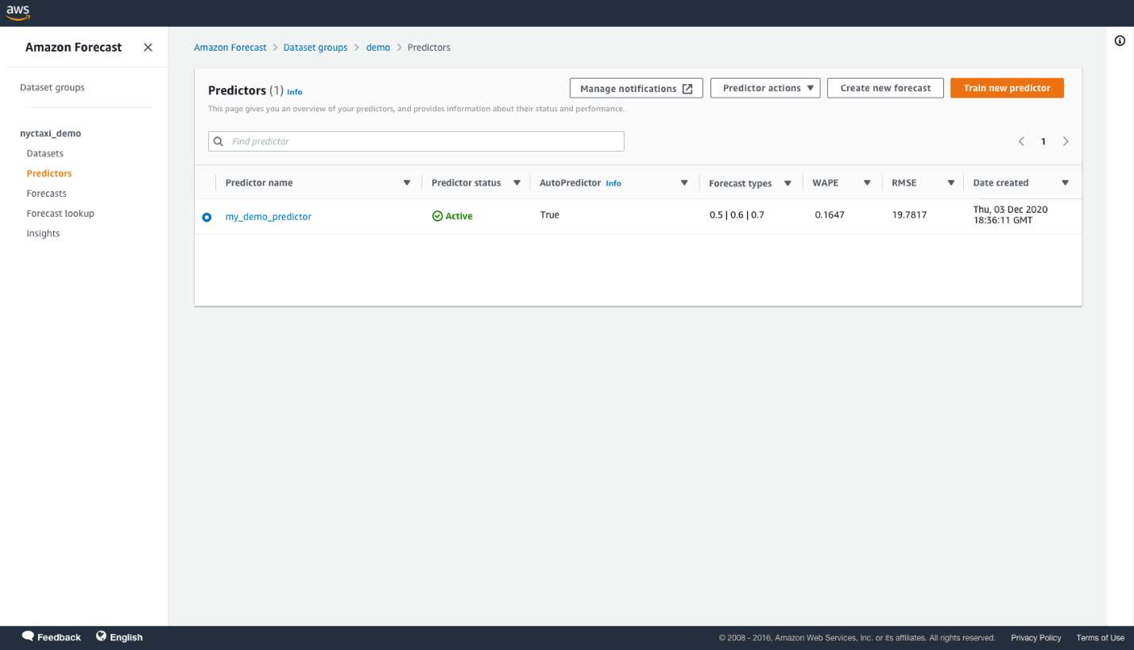The width and height of the screenshot is (1134, 650).
Task: Select the my_demo_predictor radio button
Action: click(x=207, y=217)
